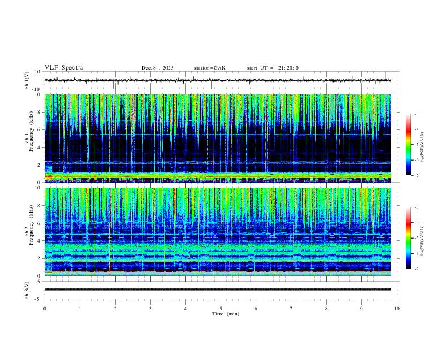Click the "8" kHz tick on ch.1 frequency axis
This screenshot has width=447, height=346.
click(39, 112)
